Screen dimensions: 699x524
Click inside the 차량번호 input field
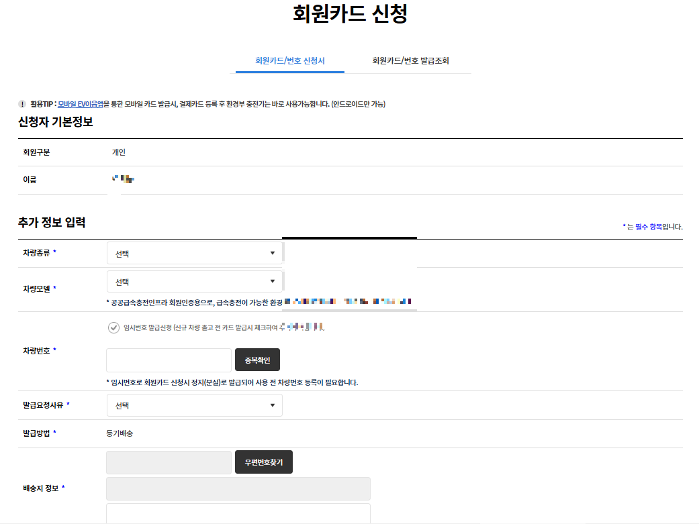[x=168, y=360]
